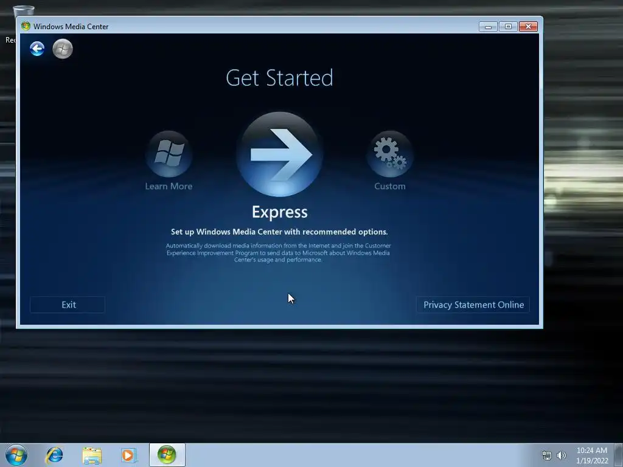Viewport: 623px width, 467px height.
Task: Click the green Media Center start logo button
Action: [63, 49]
